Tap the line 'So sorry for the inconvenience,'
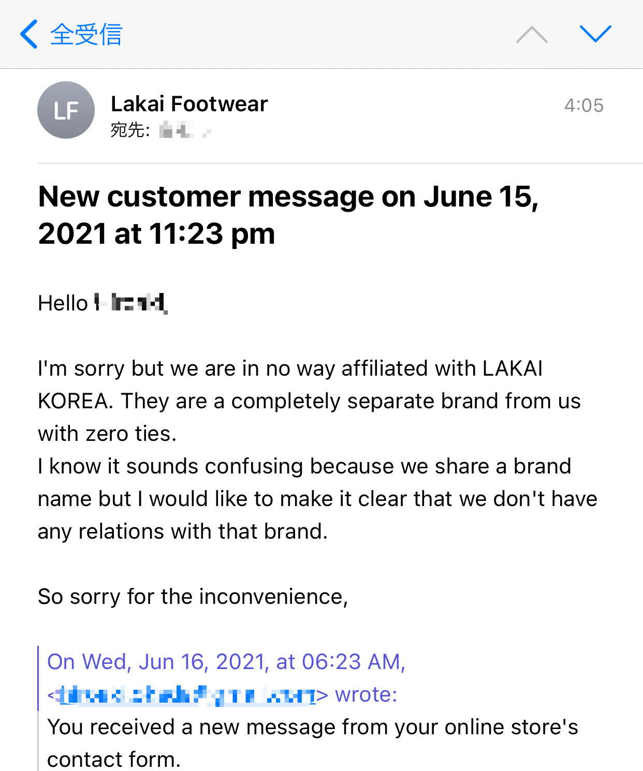 tap(193, 597)
